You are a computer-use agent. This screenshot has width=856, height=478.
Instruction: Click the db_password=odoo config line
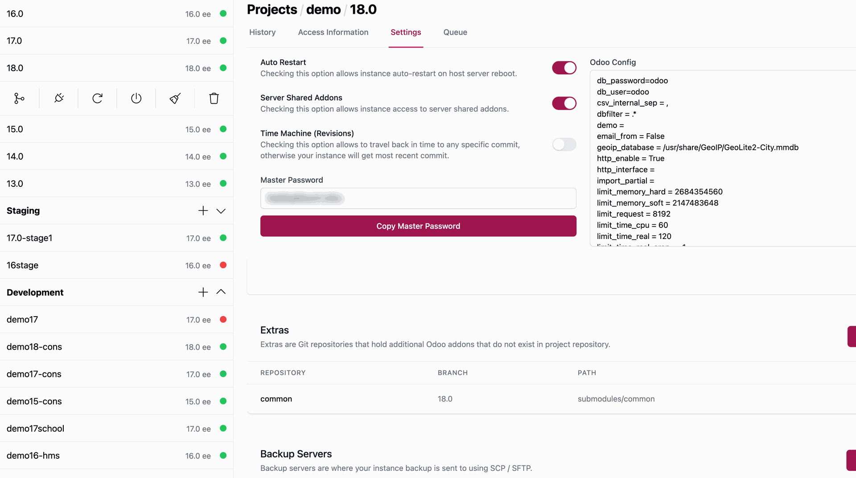(632, 81)
